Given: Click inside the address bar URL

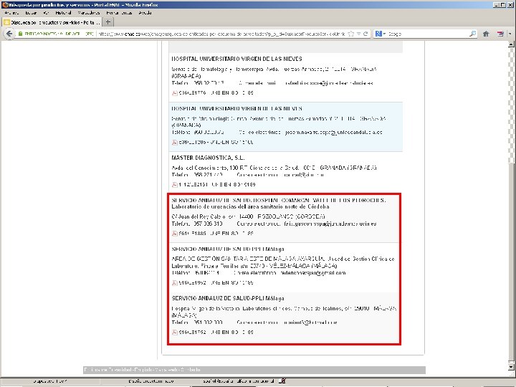Looking at the screenshot, I should tap(222, 34).
